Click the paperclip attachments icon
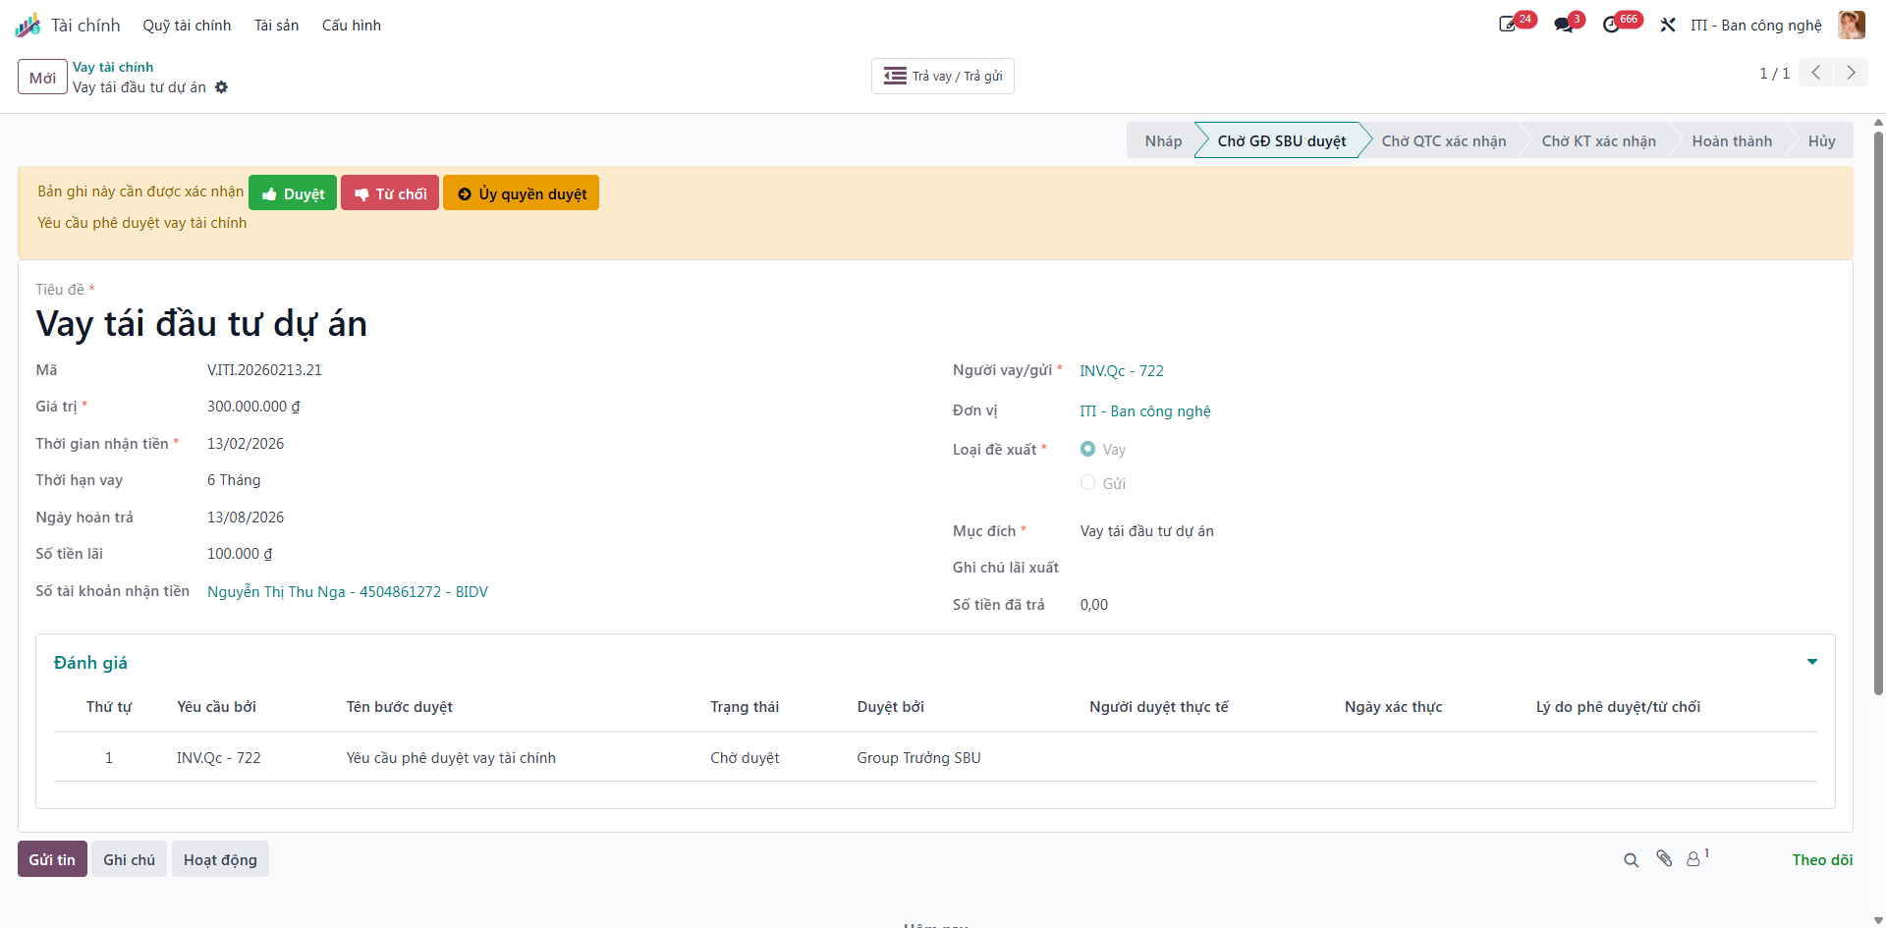The image size is (1886, 928). pyautogui.click(x=1664, y=859)
